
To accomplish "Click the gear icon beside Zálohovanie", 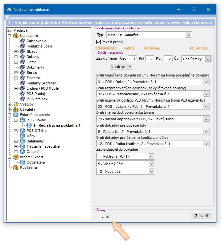I will pyautogui.click(x=22, y=41).
